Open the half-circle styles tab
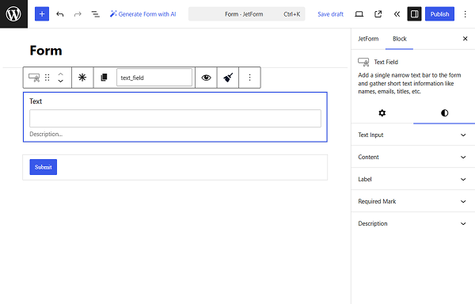This screenshot has height=304, width=475. point(444,113)
